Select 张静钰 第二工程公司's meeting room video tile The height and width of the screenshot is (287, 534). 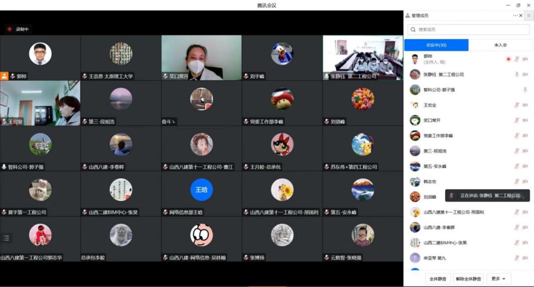coord(362,57)
